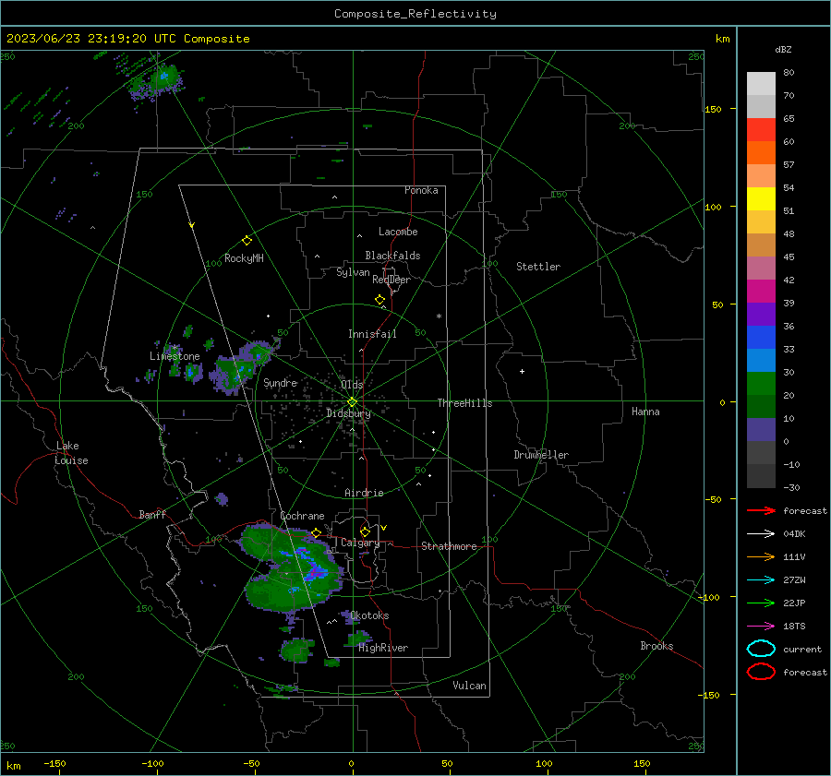Click the magenta 18TS arrow icon
Viewport: 831px width, 776px height.
coord(761,627)
